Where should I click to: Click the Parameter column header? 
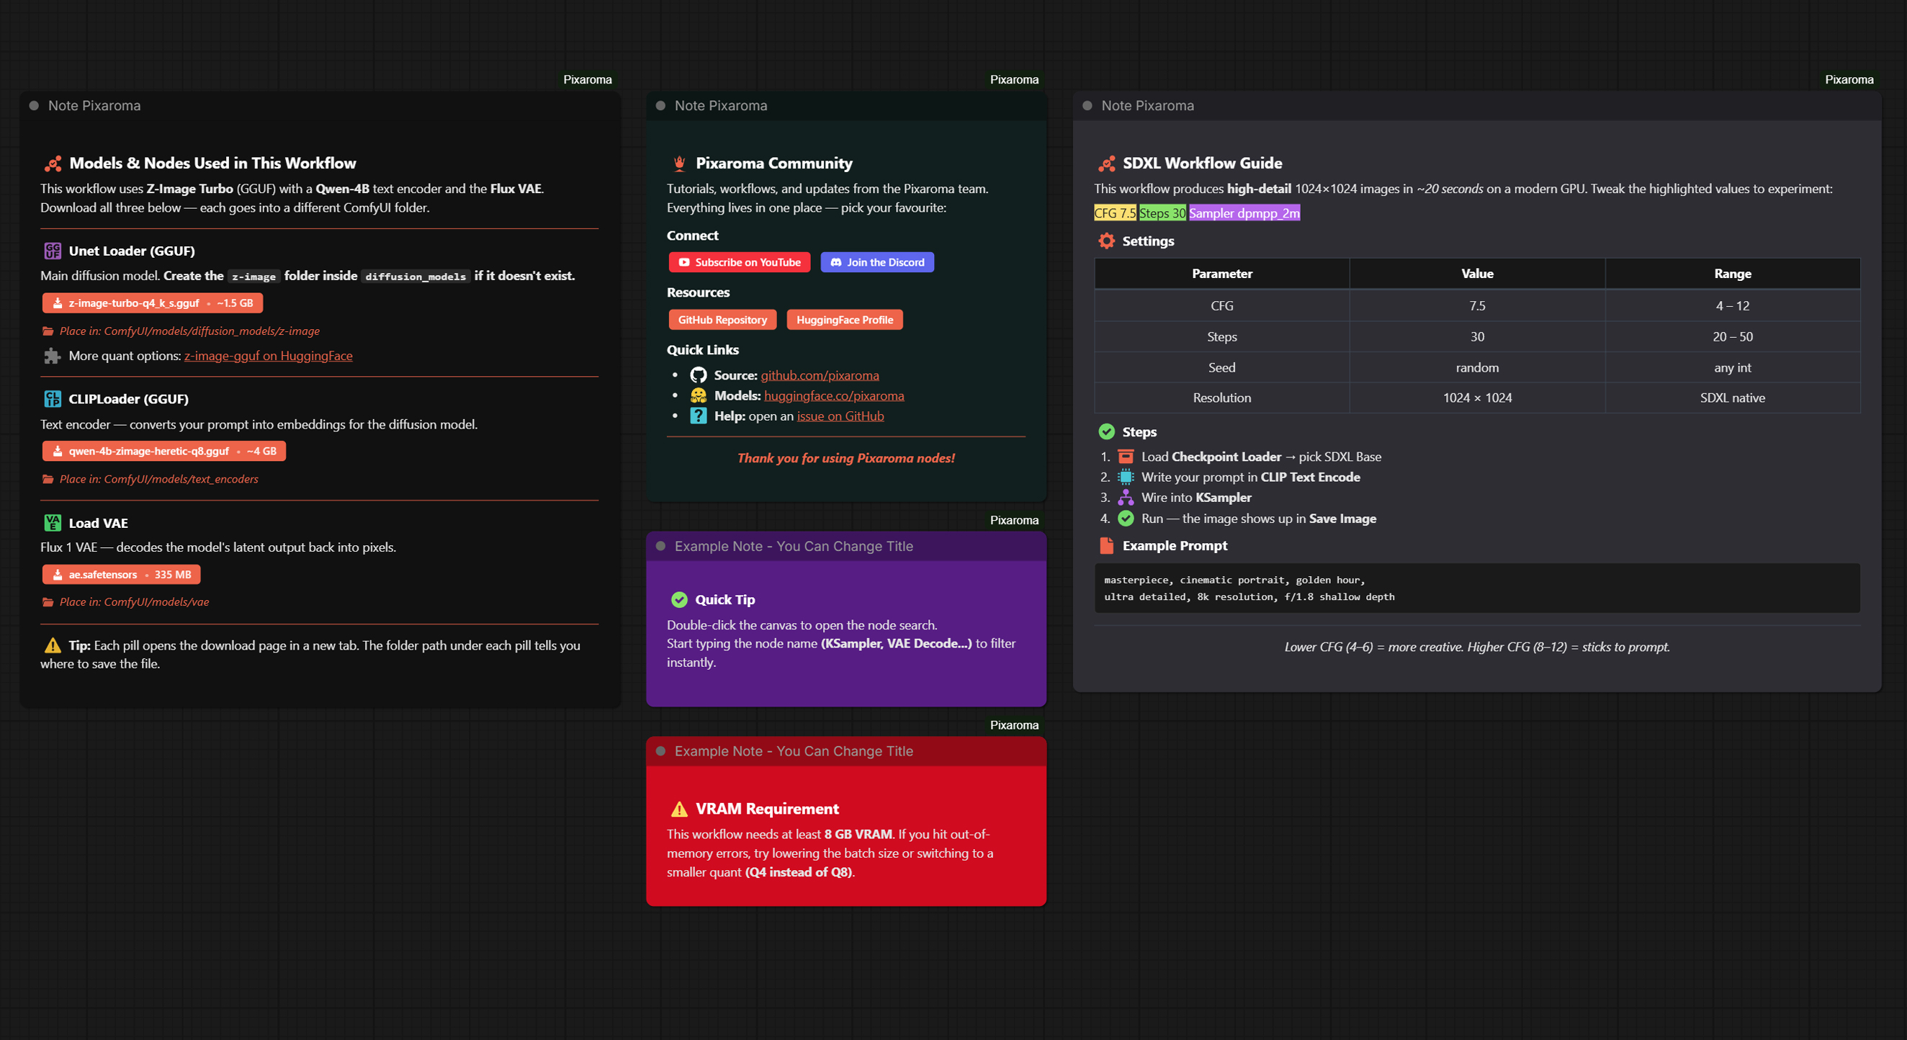tap(1222, 274)
